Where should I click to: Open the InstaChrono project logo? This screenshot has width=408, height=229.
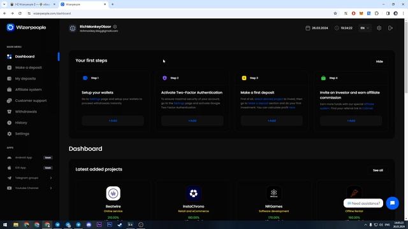pyautogui.click(x=193, y=193)
